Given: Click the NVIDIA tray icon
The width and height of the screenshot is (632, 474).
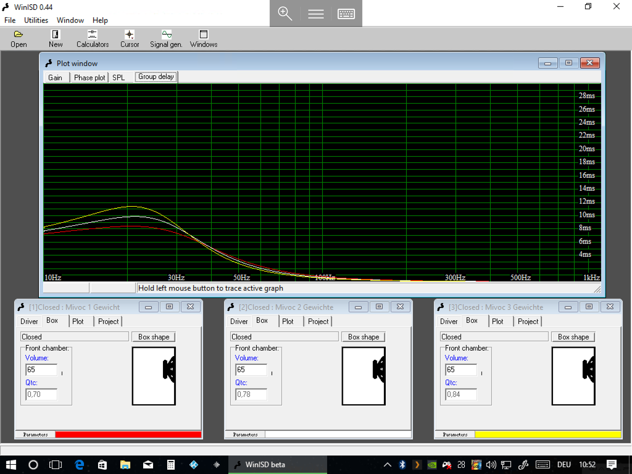Looking at the screenshot, I should point(432,464).
